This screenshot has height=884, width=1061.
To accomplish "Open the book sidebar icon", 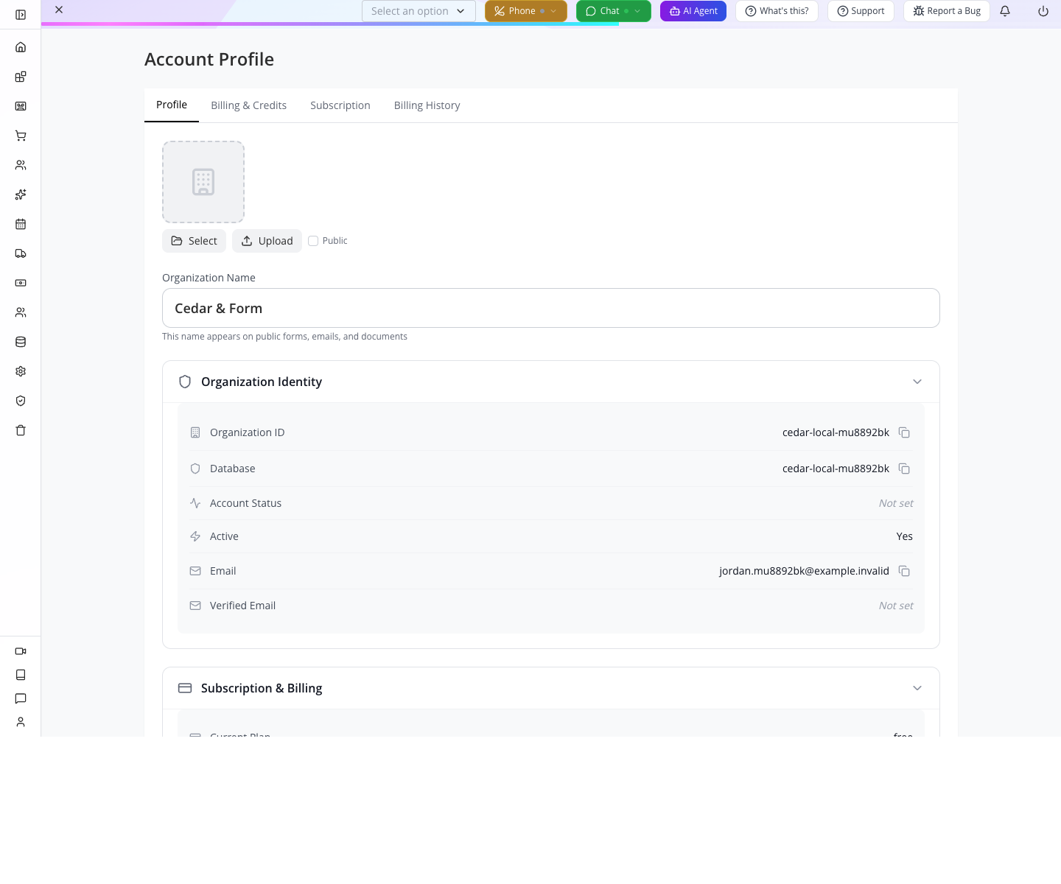I will click(x=21, y=675).
